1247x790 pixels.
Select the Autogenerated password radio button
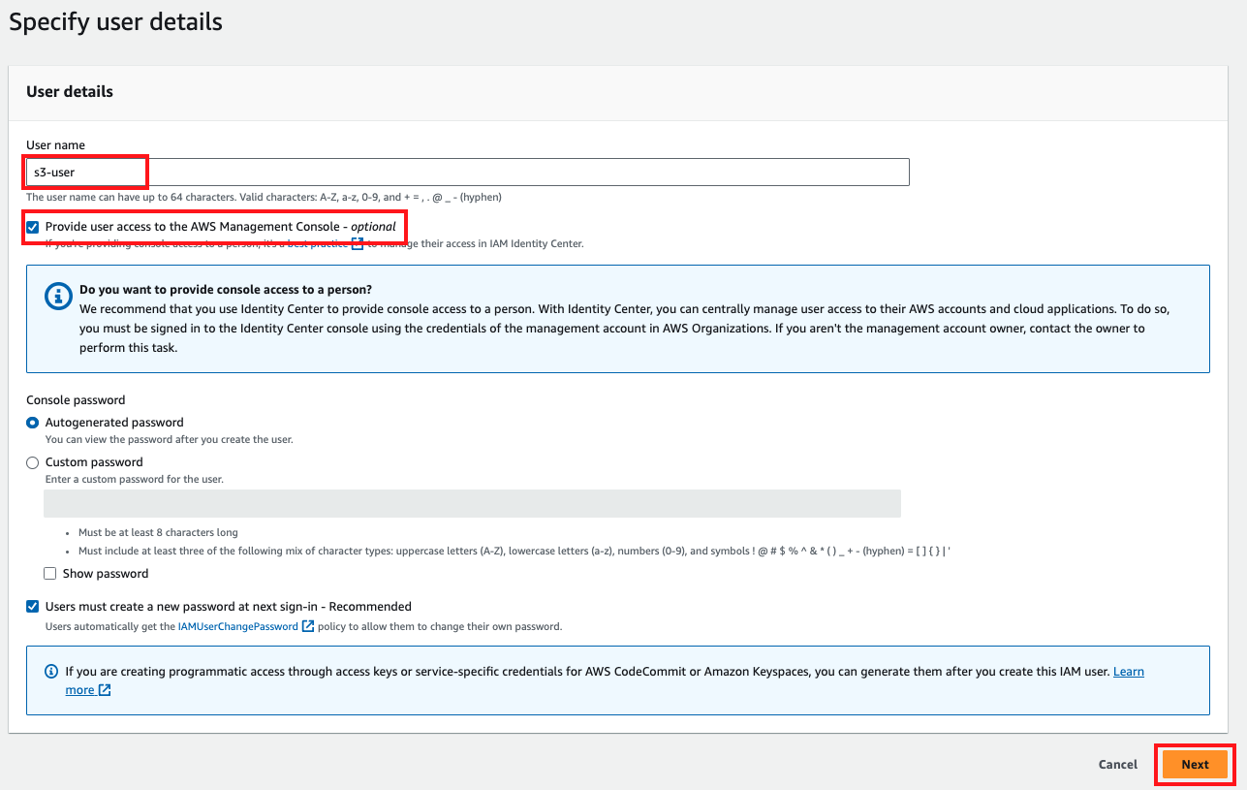(x=33, y=423)
